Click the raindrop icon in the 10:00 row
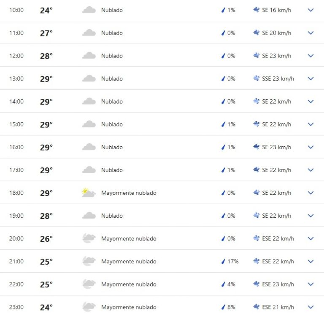This screenshot has width=324, height=317. click(x=224, y=10)
